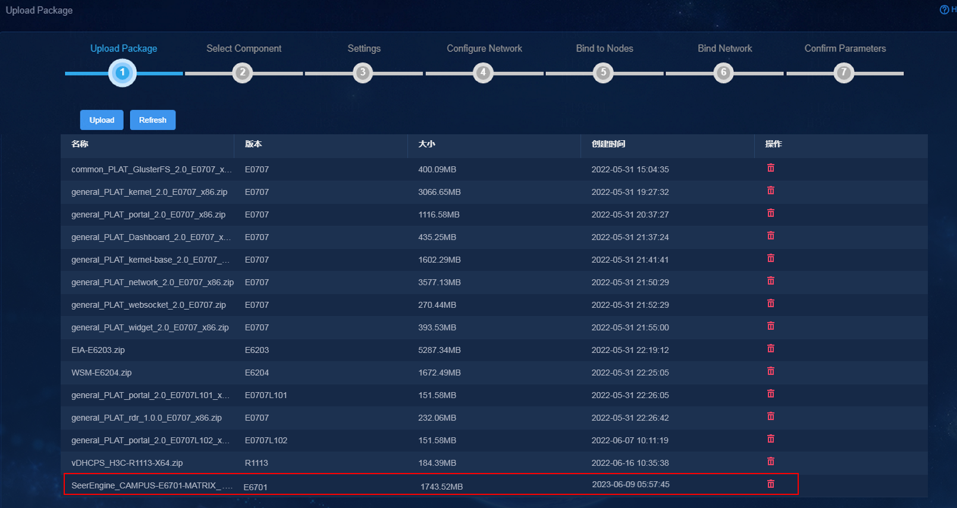Viewport: 957px width, 508px height.
Task: Delete the portal E0707L102 package
Action: 770,439
